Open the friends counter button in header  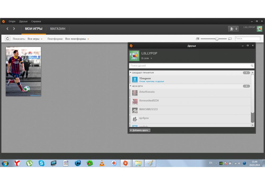coord(233,29)
